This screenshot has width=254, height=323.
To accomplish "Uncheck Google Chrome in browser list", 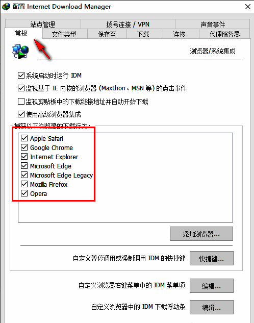I will [x=24, y=147].
